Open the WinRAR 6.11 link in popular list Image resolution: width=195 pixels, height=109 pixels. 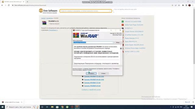point(129,28)
